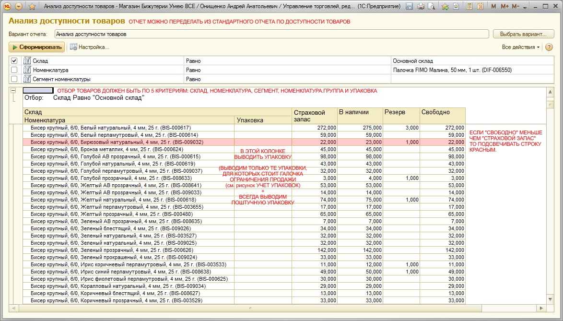Click the M+ memory add button
The width and height of the screenshot is (563, 321).
click(x=504, y=7)
